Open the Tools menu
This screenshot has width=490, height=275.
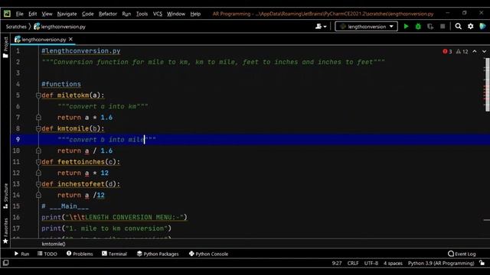(x=142, y=14)
